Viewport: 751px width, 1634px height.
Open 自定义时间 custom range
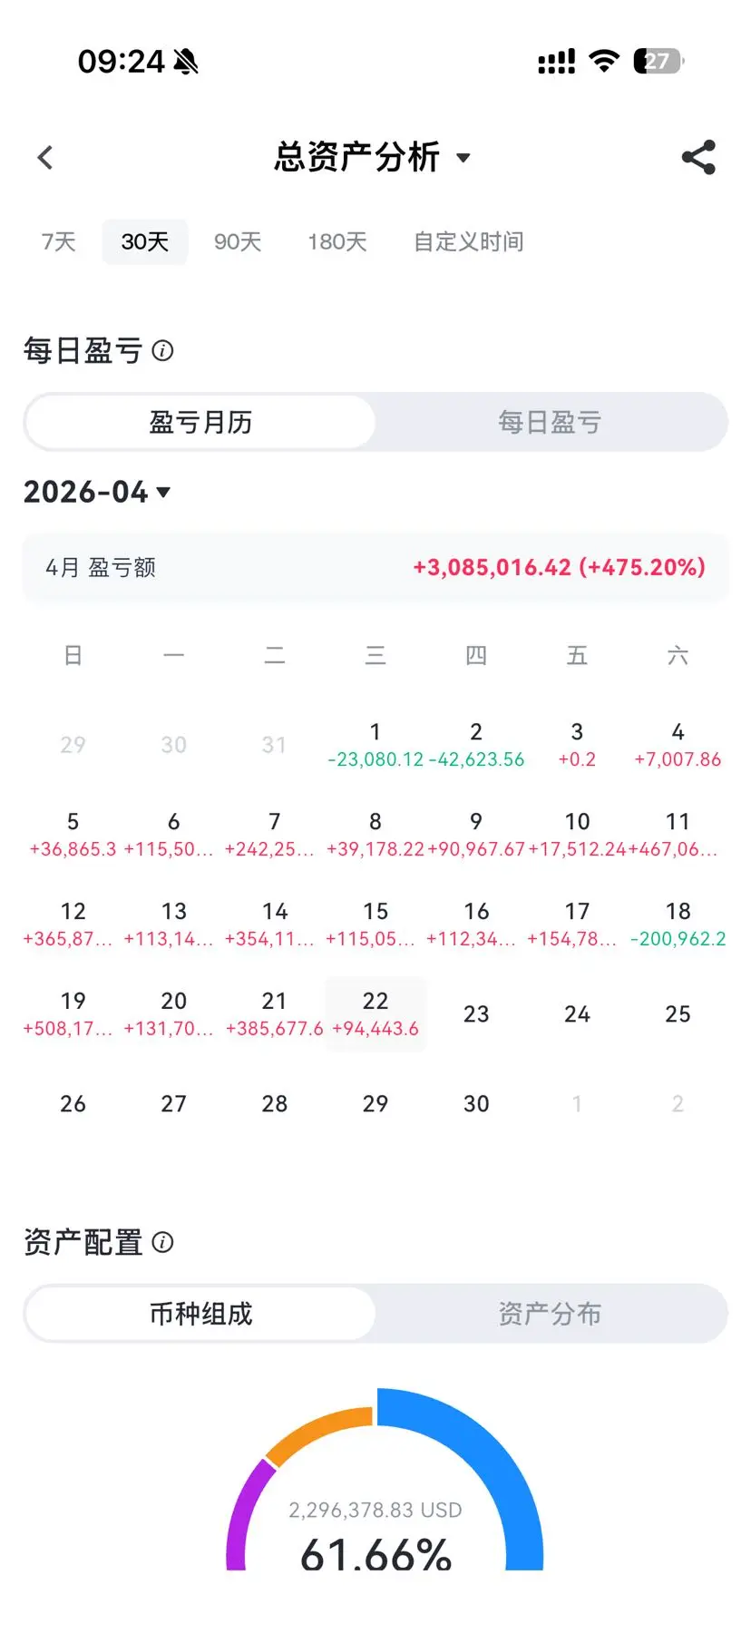[469, 242]
